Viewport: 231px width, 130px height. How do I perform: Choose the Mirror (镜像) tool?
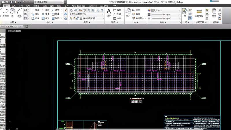[x=45, y=14]
